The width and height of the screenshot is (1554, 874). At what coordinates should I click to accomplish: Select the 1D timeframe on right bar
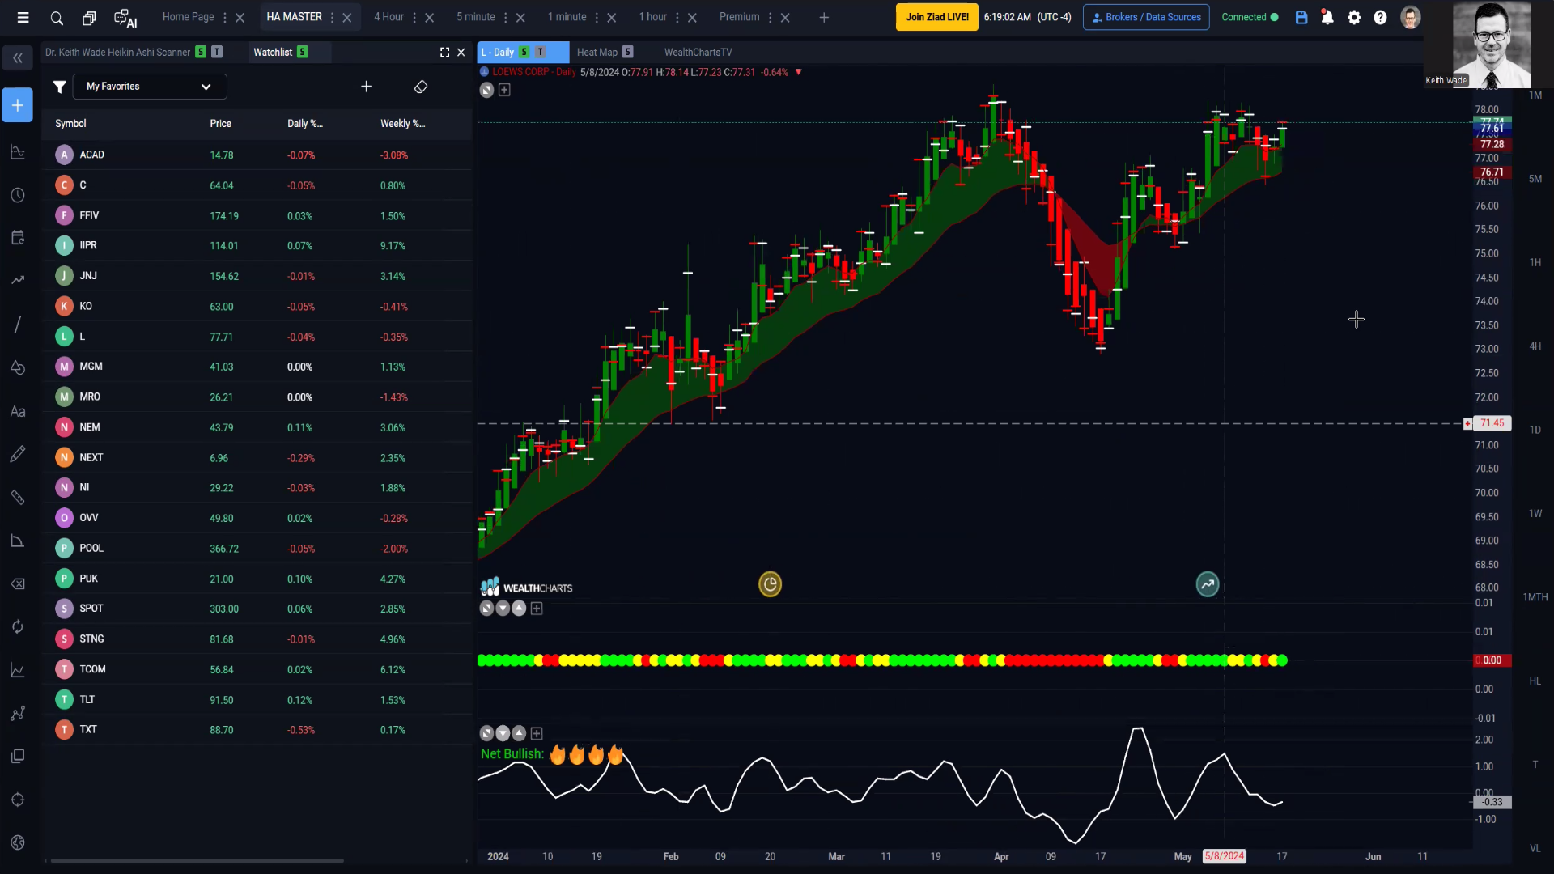tap(1535, 430)
